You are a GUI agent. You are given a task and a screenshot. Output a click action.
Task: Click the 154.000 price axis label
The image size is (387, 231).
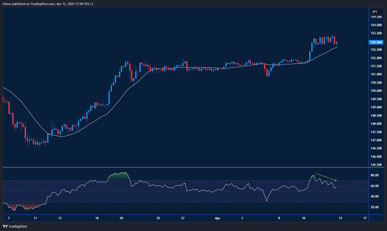[376, 25]
